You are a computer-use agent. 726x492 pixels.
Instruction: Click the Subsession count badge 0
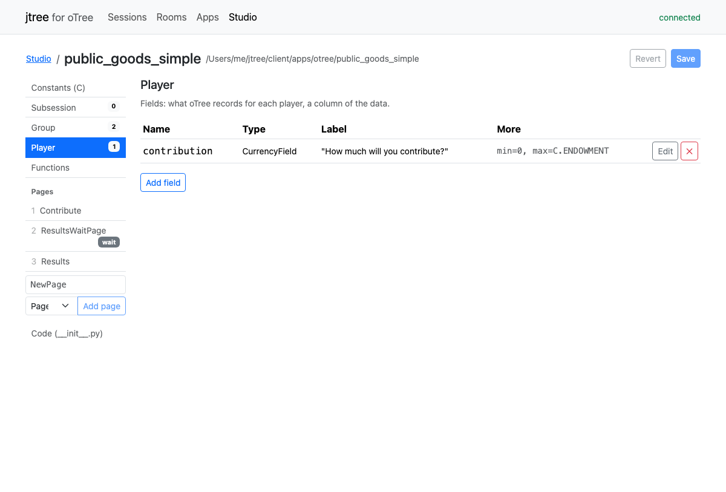click(x=114, y=107)
